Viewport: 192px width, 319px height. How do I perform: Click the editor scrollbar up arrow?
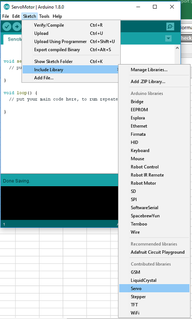point(177,48)
